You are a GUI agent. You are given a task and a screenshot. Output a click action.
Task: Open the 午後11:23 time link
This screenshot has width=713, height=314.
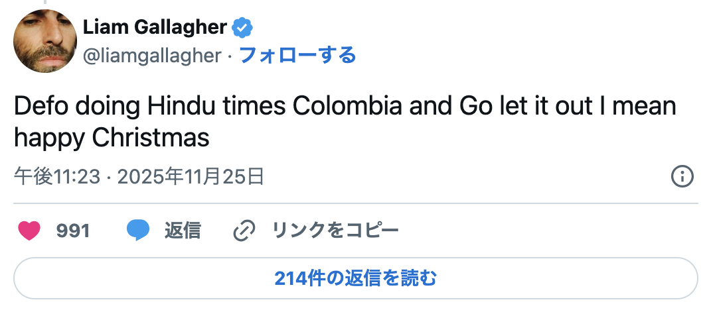57,176
